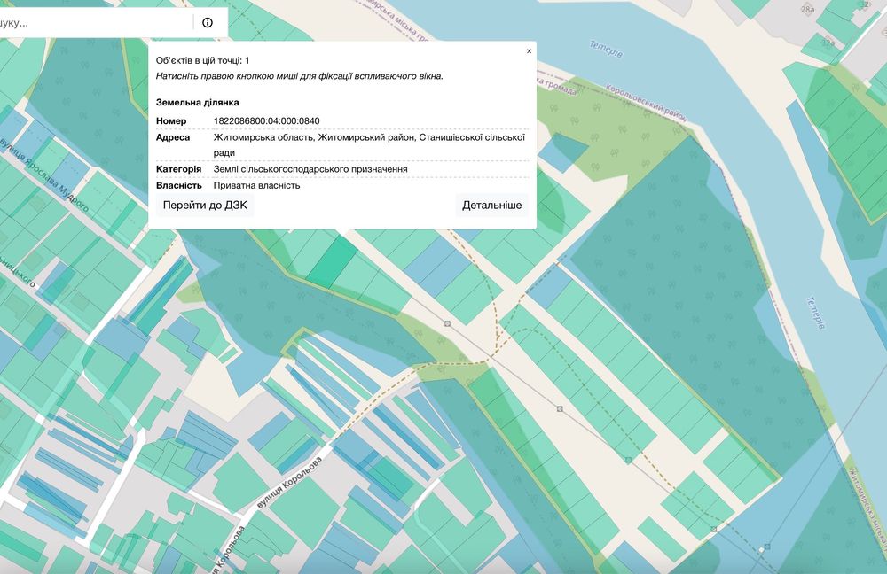This screenshot has width=887, height=574.
Task: Close the parcel info popup
Action: 529,50
